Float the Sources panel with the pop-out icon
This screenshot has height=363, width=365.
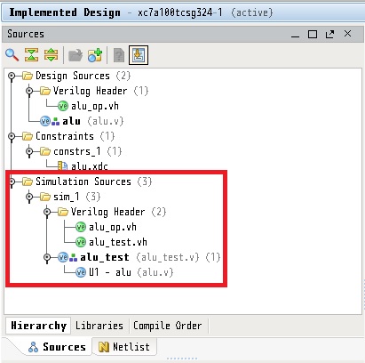tap(329, 34)
